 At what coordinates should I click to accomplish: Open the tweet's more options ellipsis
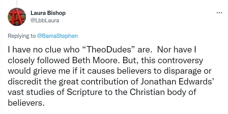click(219, 13)
